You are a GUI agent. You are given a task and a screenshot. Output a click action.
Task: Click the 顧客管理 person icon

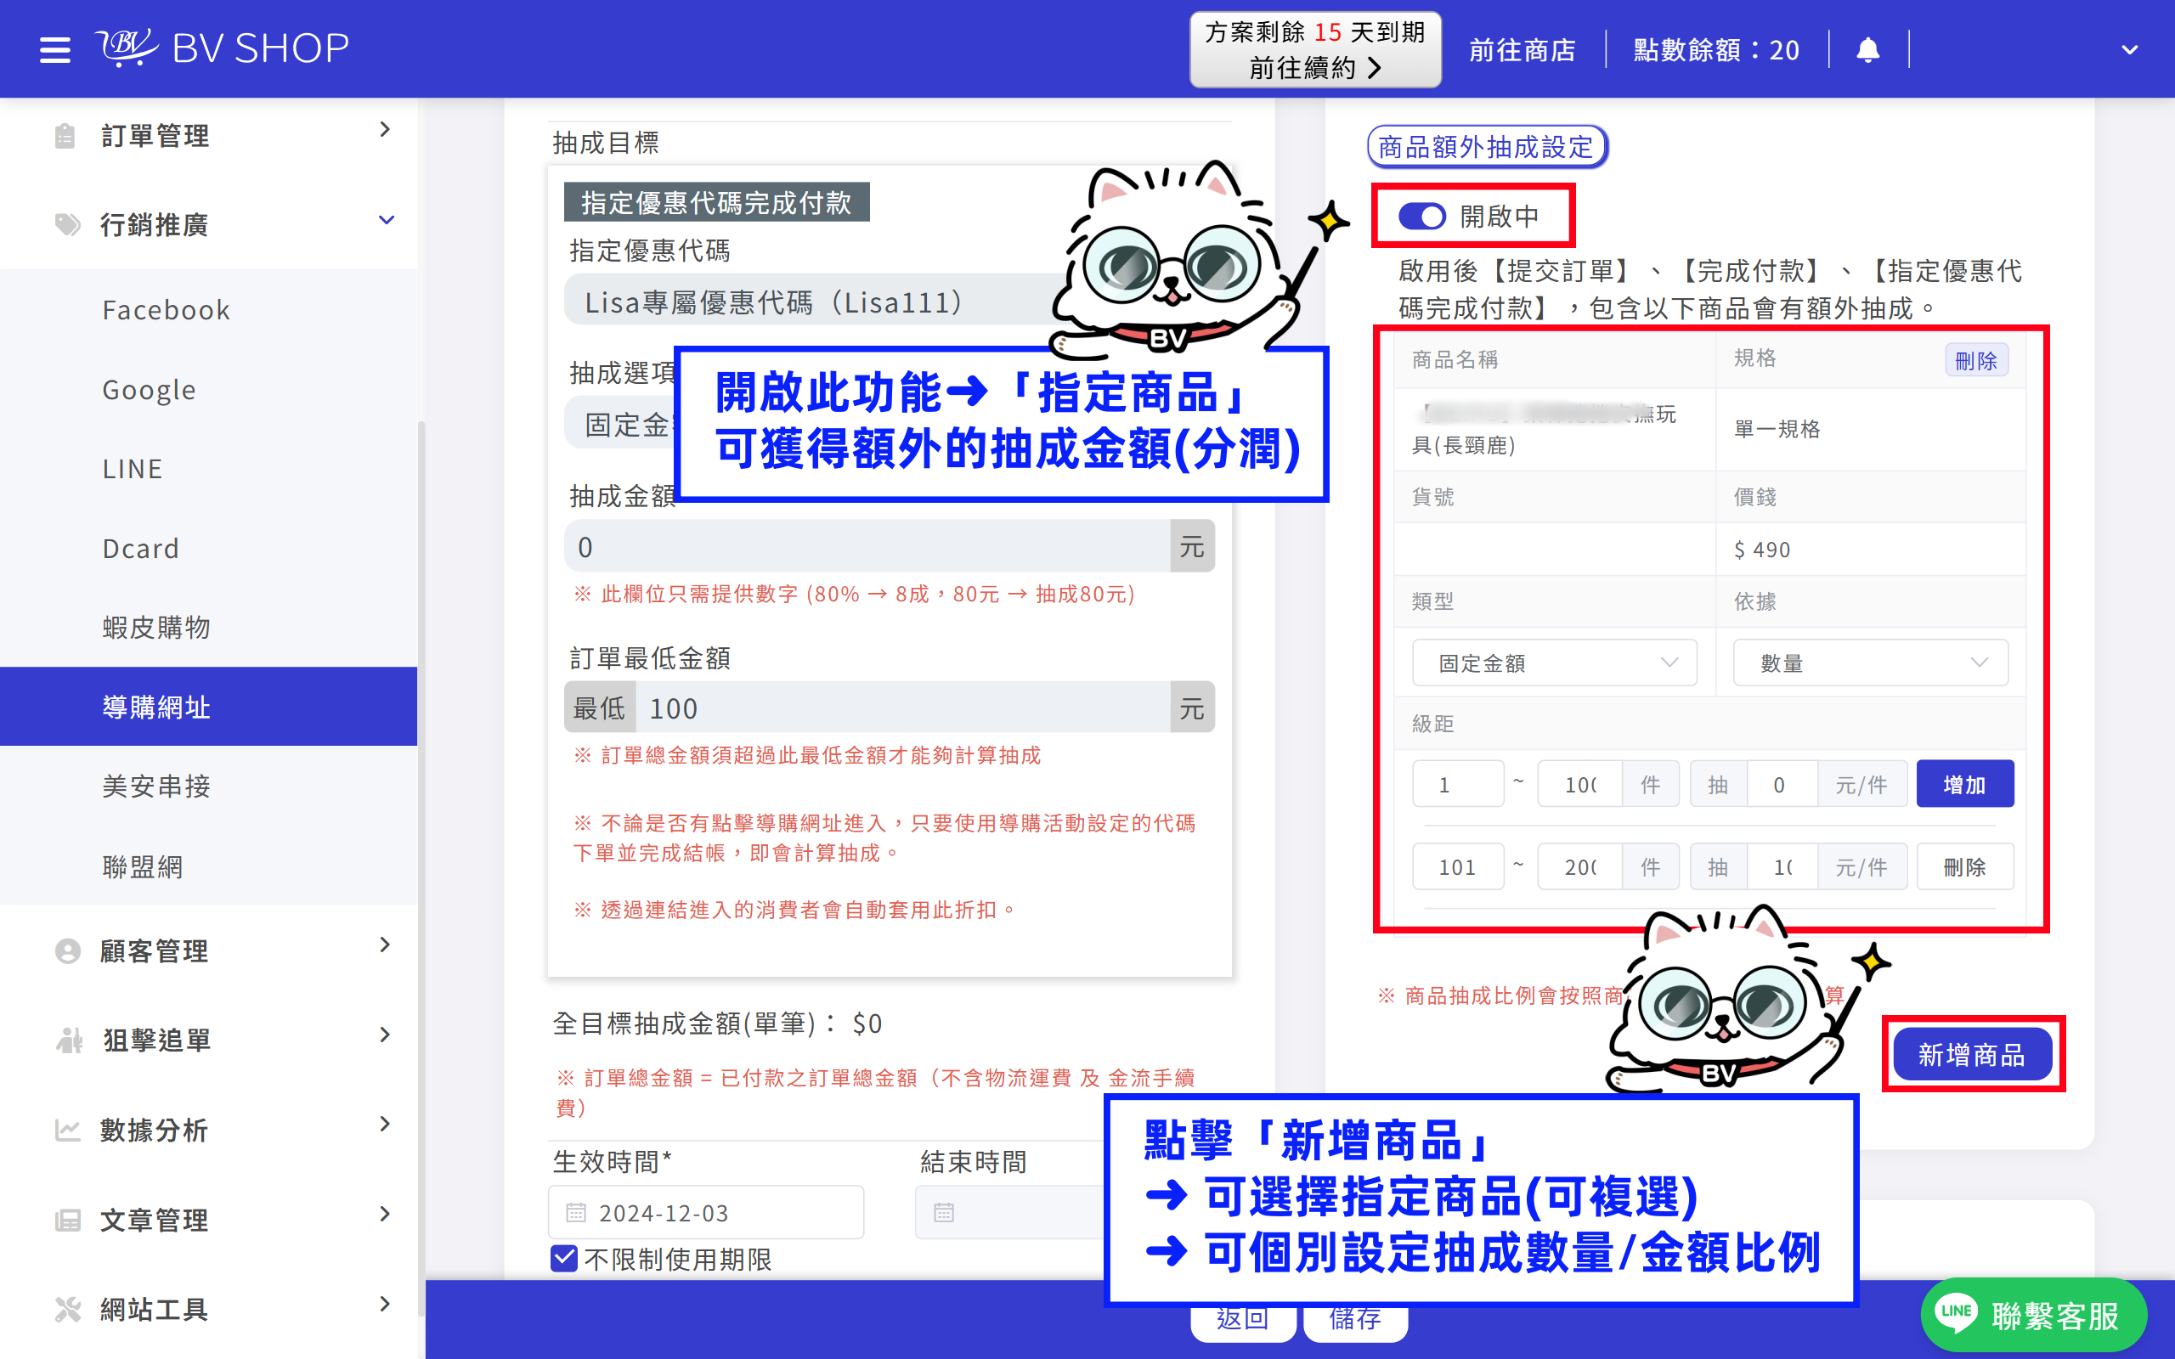[x=67, y=950]
